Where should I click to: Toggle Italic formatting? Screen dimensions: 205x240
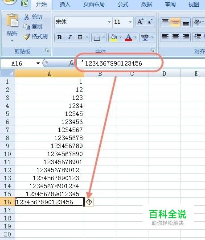point(70,37)
